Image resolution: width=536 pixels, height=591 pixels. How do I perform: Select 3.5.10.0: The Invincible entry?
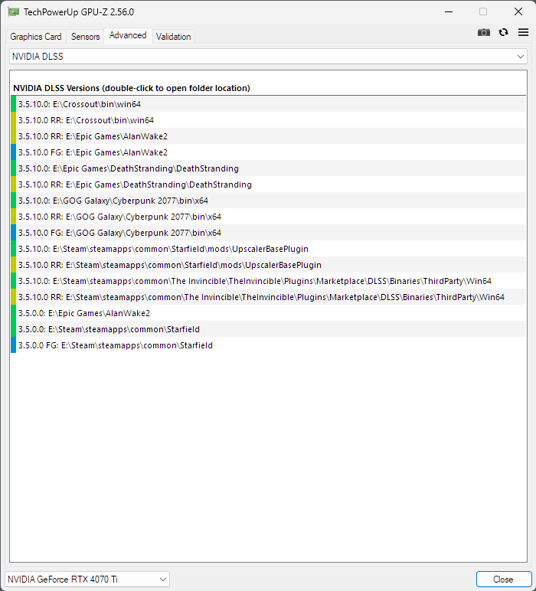click(268, 281)
